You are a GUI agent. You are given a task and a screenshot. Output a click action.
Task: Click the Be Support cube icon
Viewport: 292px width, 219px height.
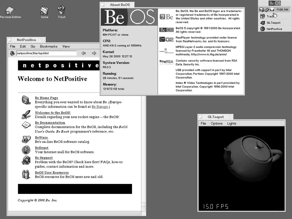pyautogui.click(x=26, y=160)
